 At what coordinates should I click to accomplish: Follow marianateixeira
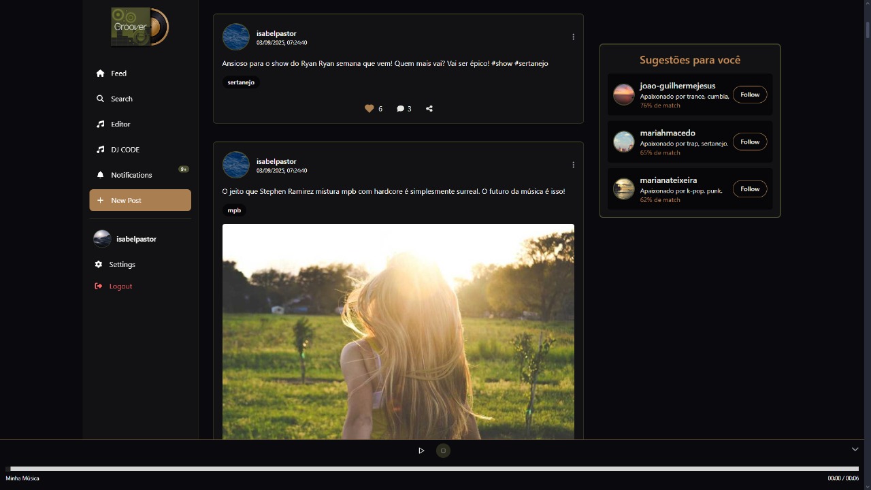click(749, 189)
